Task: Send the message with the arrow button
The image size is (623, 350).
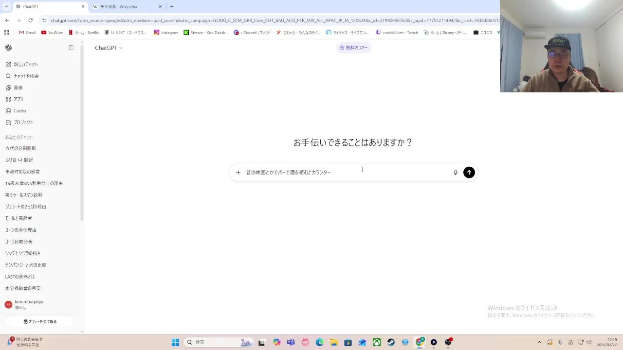Action: pyautogui.click(x=469, y=172)
